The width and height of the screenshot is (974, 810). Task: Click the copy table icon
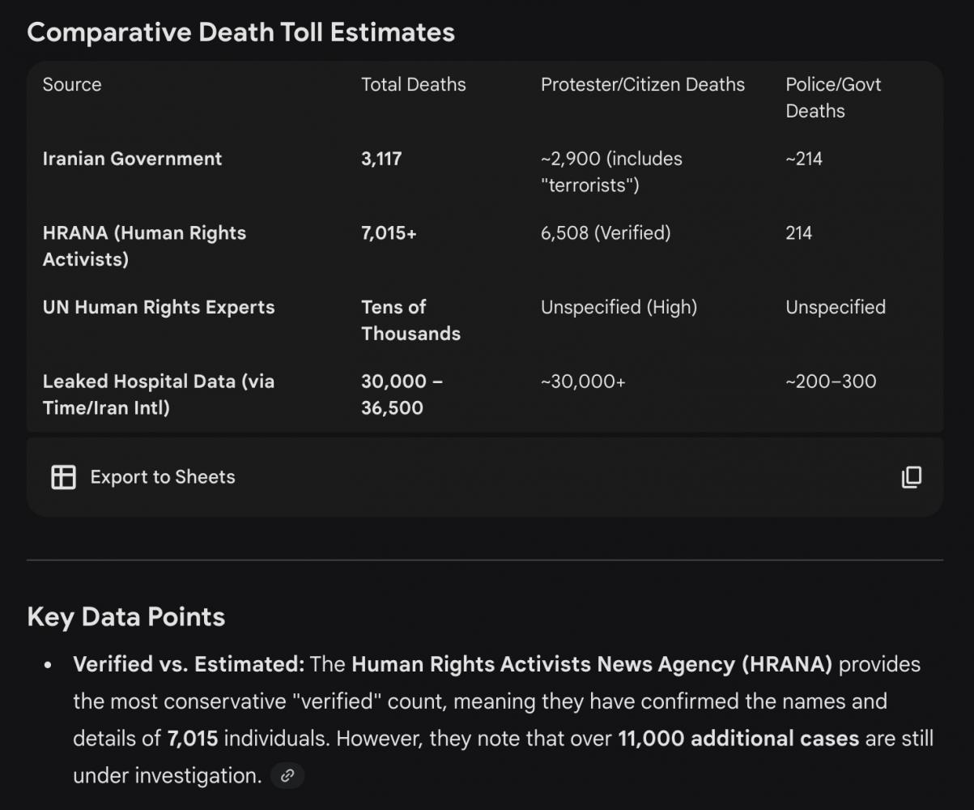(911, 477)
